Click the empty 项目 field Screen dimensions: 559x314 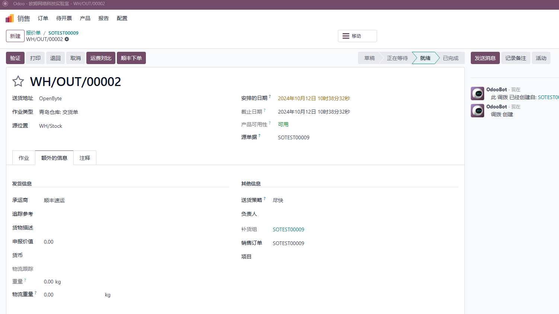click(365, 257)
